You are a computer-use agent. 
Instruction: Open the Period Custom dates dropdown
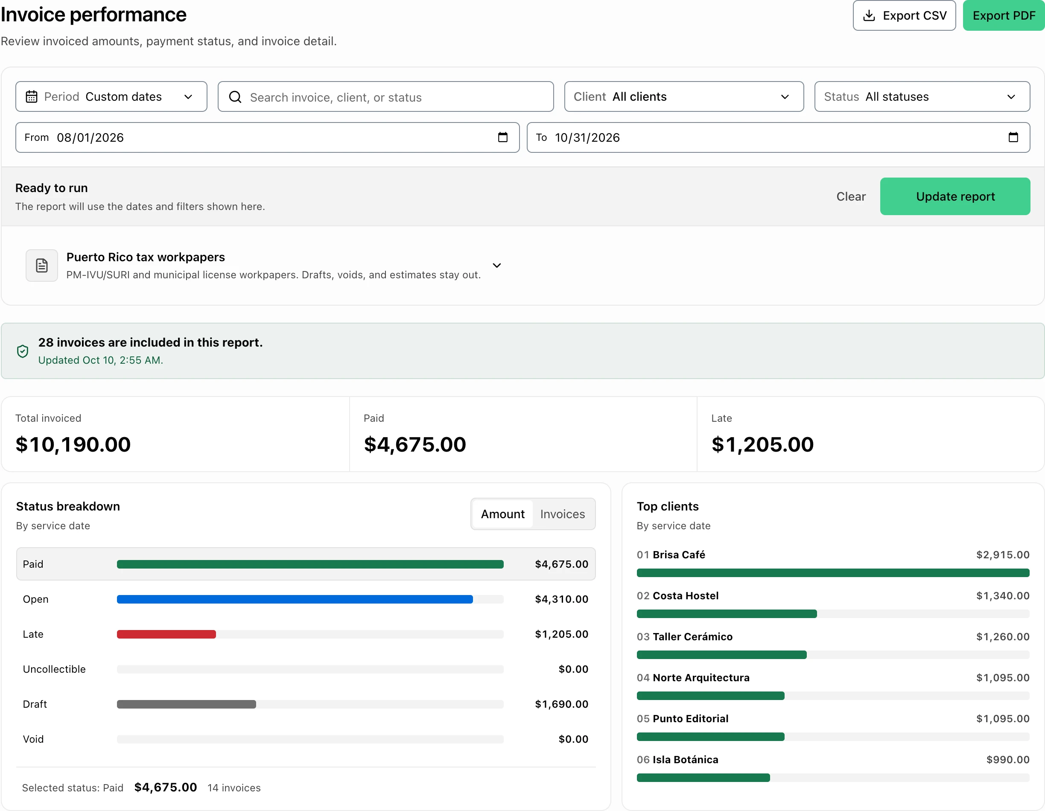[111, 96]
